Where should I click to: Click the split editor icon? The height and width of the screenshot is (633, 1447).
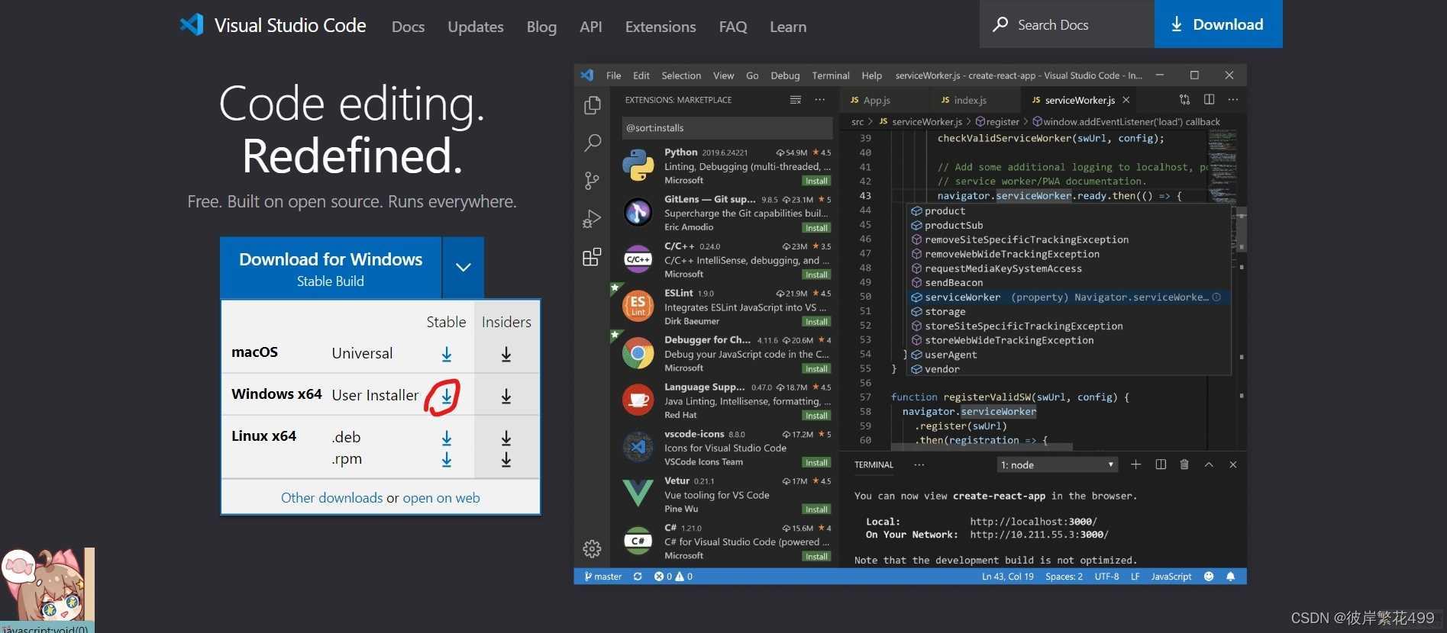pos(1209,99)
